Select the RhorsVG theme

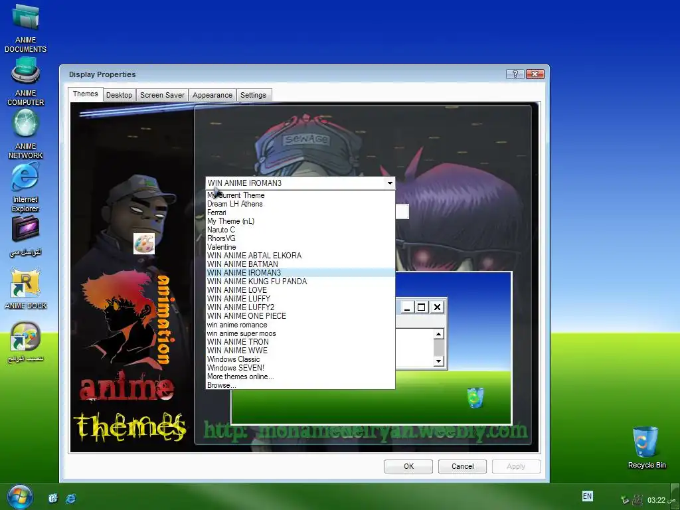coord(300,238)
